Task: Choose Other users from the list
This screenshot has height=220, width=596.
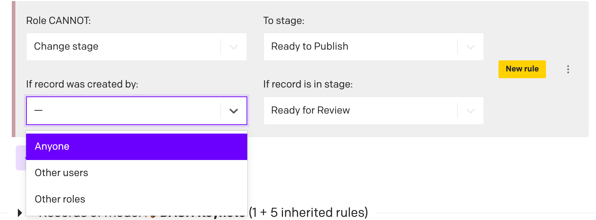Action: tap(136, 173)
